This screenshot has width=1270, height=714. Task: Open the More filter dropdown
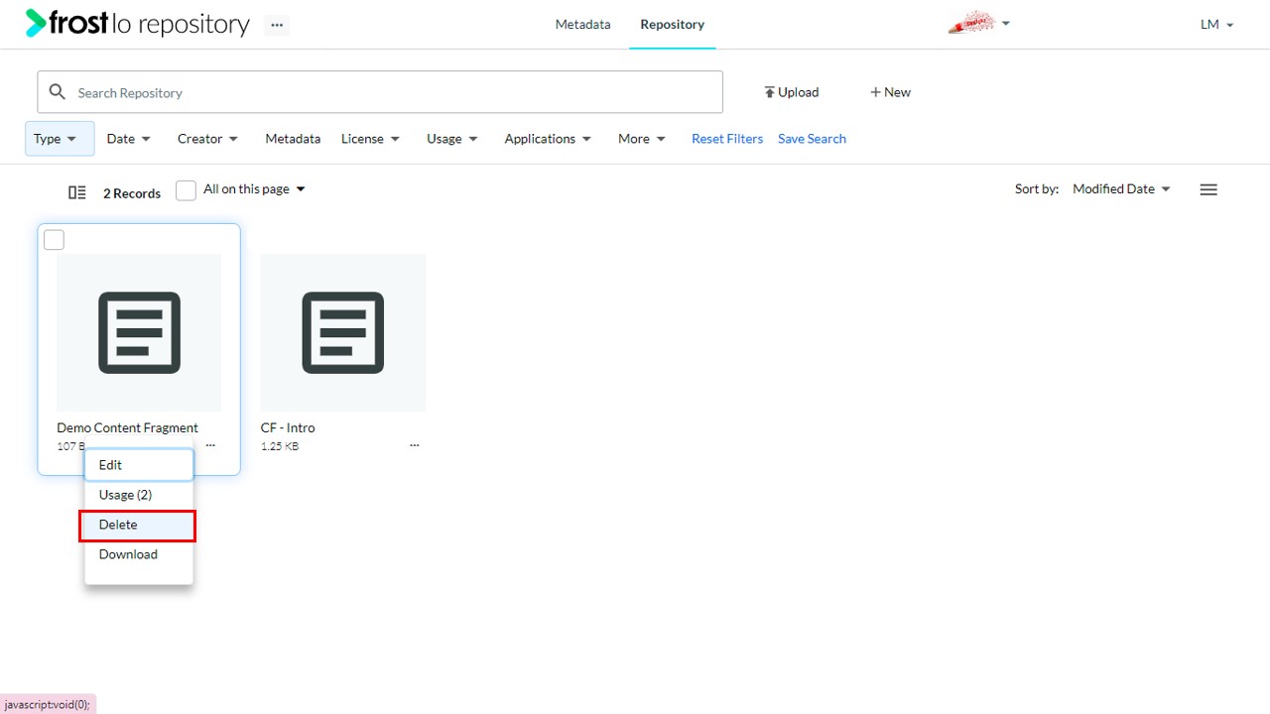point(642,139)
